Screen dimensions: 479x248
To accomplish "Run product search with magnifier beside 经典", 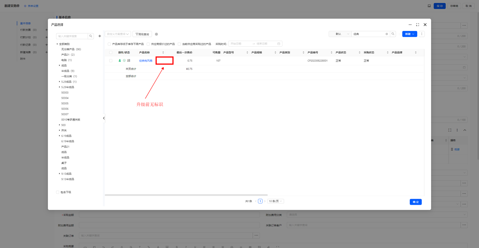I will pos(393,34).
